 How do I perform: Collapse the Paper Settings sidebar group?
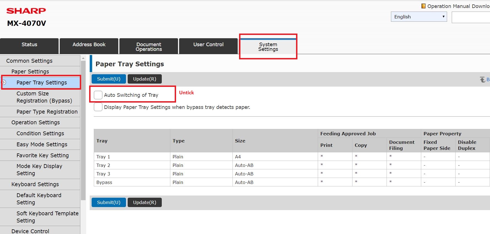(x=30, y=71)
